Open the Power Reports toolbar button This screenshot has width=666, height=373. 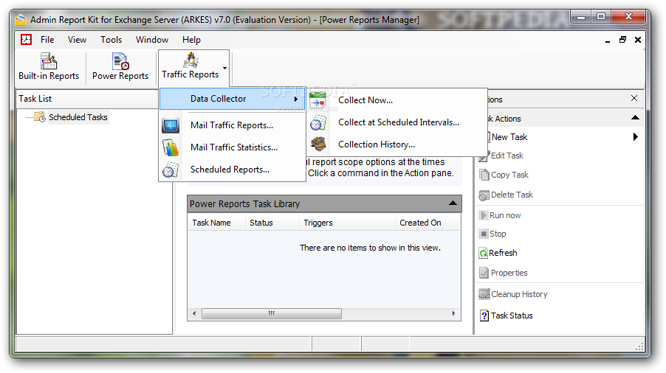coord(120,66)
